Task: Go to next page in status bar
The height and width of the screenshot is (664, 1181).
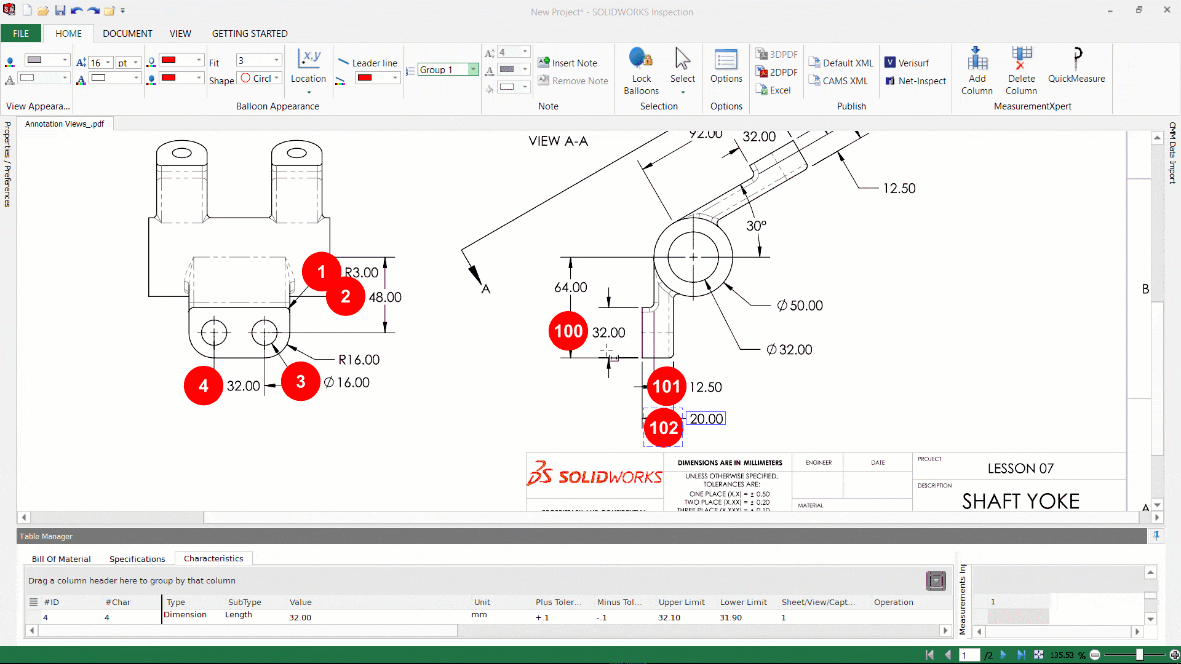Action: (x=1004, y=655)
